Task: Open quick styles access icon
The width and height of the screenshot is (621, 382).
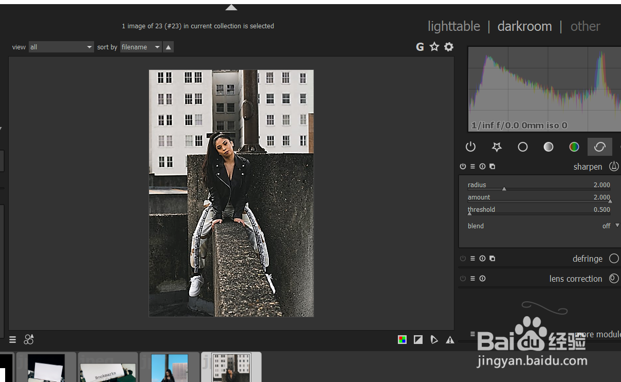Action: 29,339
